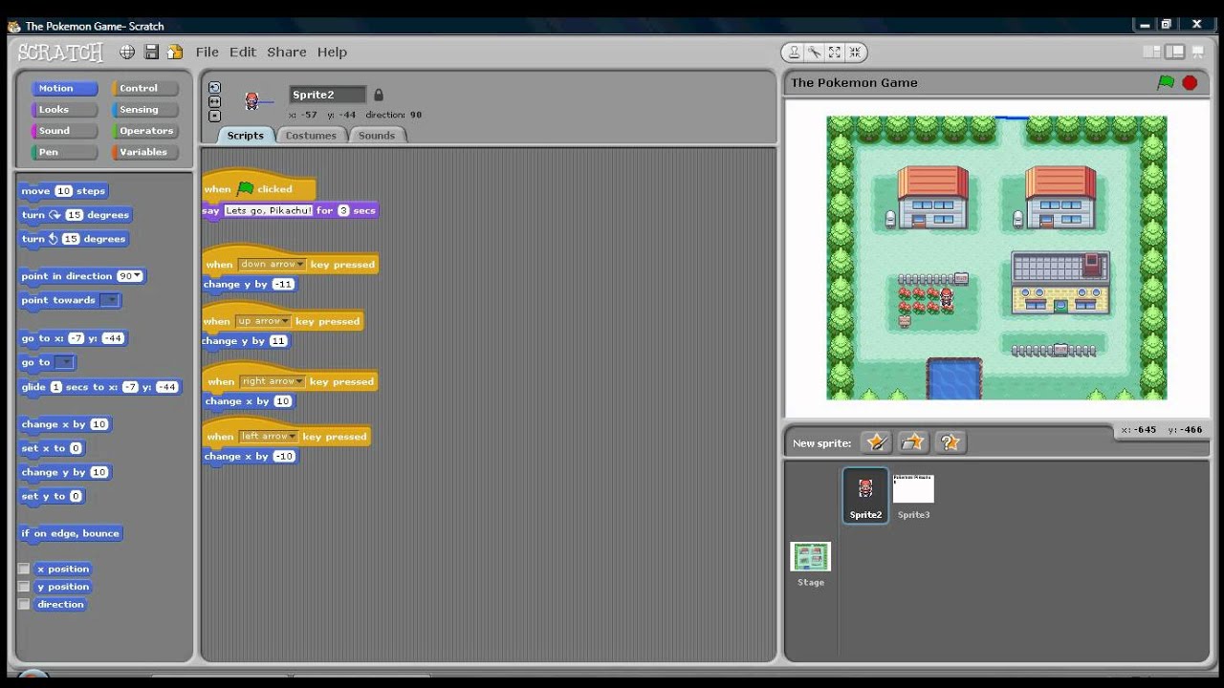Open the 'go to' target dropdown
The width and height of the screenshot is (1224, 688).
[x=64, y=362]
